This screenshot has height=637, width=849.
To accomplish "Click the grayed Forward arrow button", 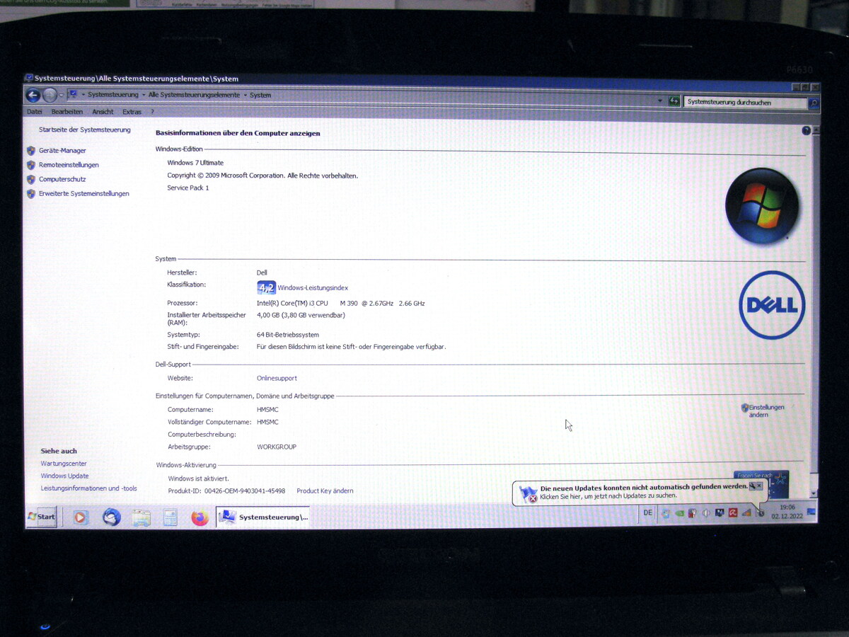I will pos(50,95).
